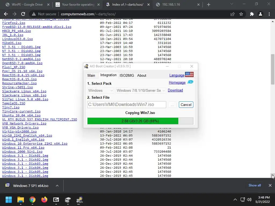Open Chrome extensions puzzle icon
Image resolution: width=275 pixels, height=206 pixels.
252,14
